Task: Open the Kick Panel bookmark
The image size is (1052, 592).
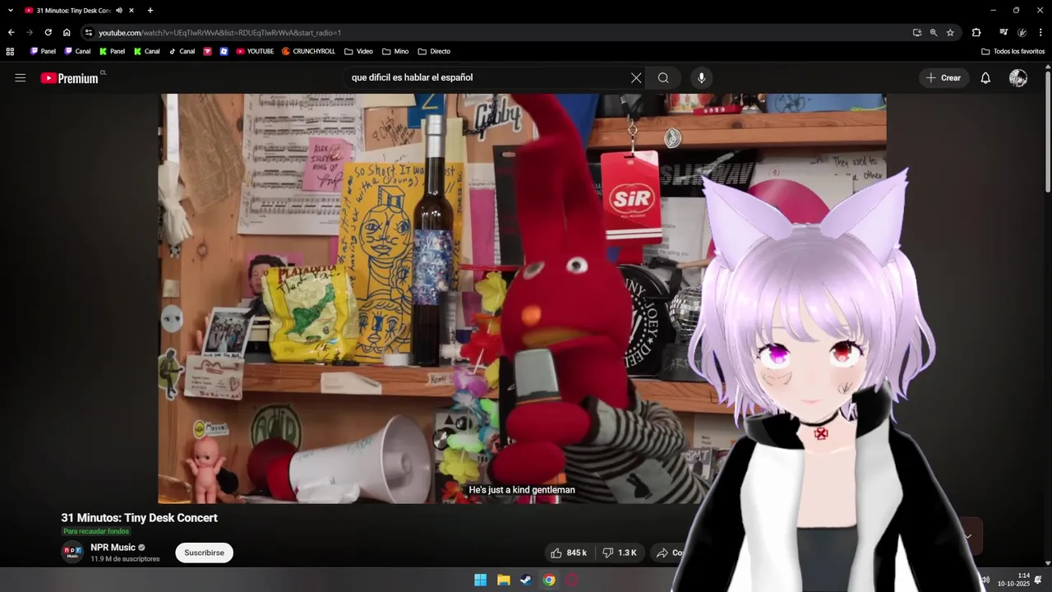Action: coord(112,51)
